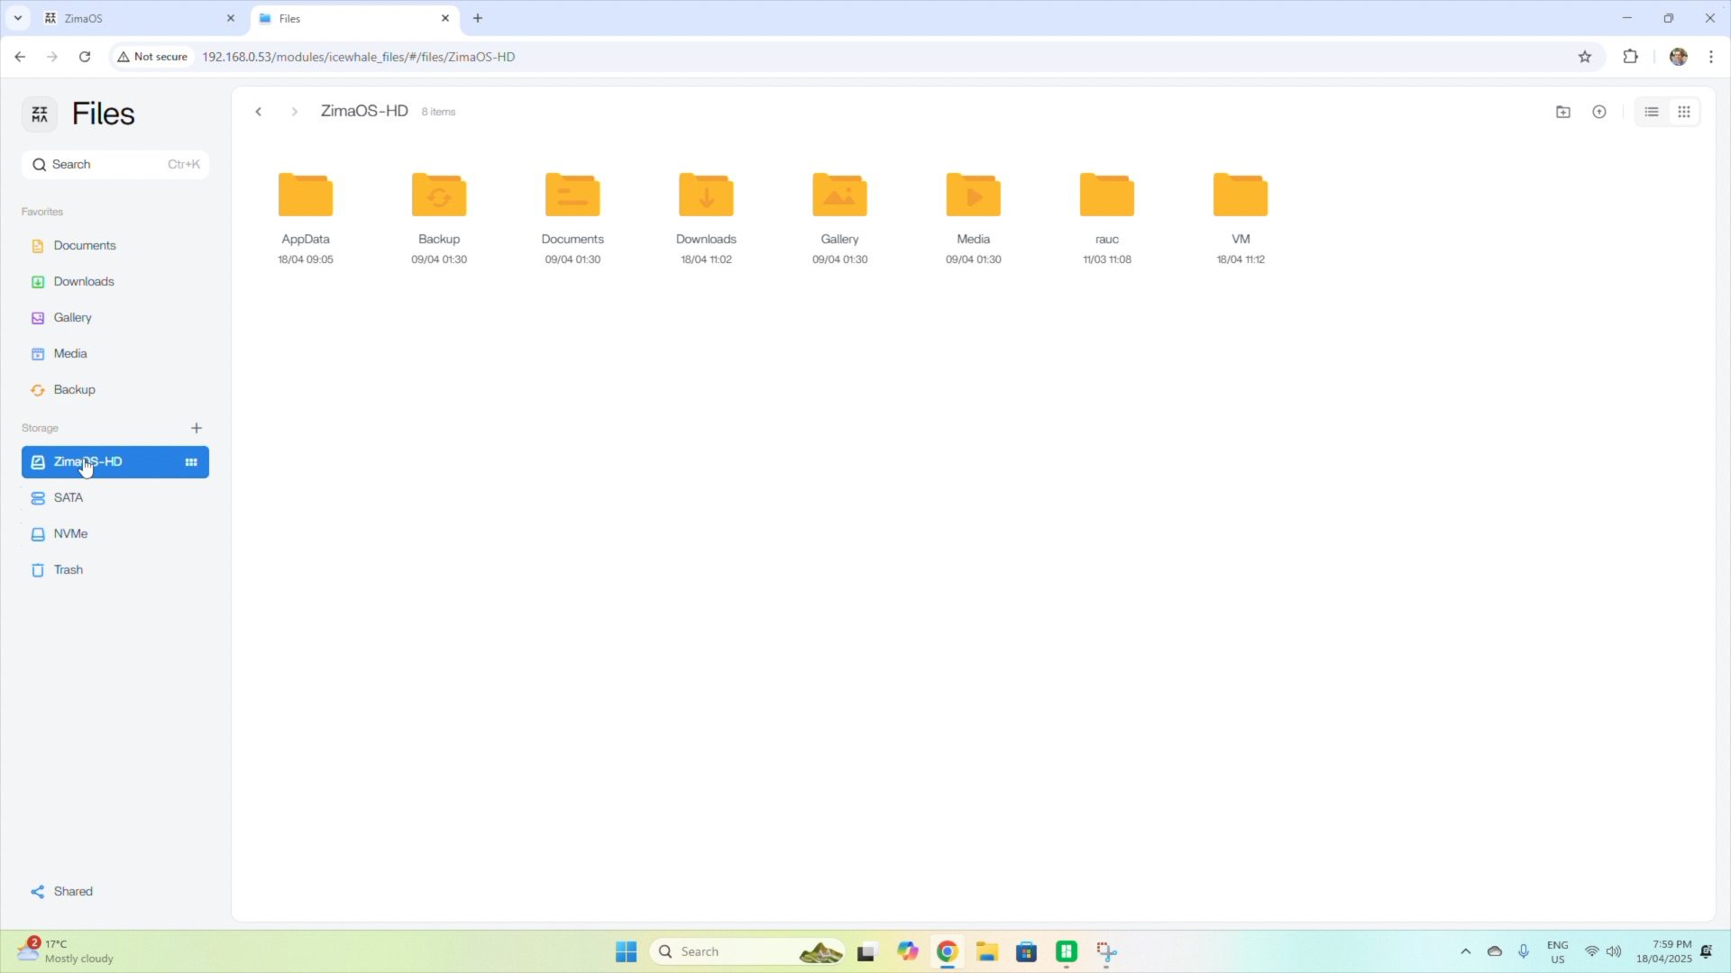The height and width of the screenshot is (973, 1731).
Task: Select NVMe storage in sidebar
Action: point(70,533)
